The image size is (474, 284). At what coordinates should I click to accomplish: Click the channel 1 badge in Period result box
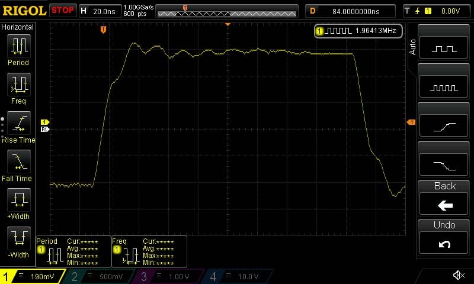[40, 250]
